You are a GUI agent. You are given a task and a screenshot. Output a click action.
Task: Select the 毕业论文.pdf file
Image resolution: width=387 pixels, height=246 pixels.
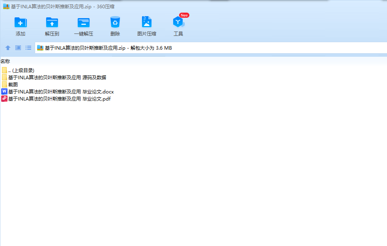[x=56, y=99]
